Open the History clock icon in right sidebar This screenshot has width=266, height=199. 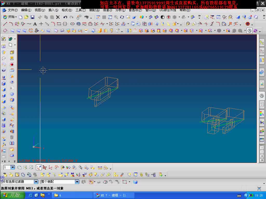(262, 96)
